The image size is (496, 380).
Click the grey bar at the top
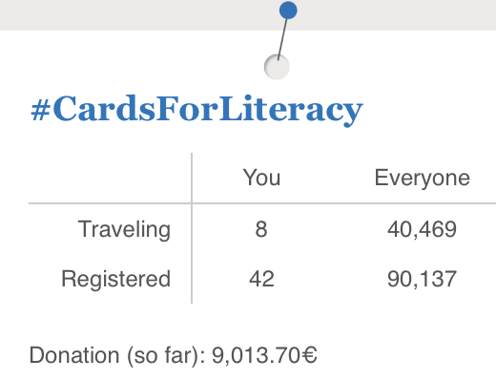click(248, 15)
